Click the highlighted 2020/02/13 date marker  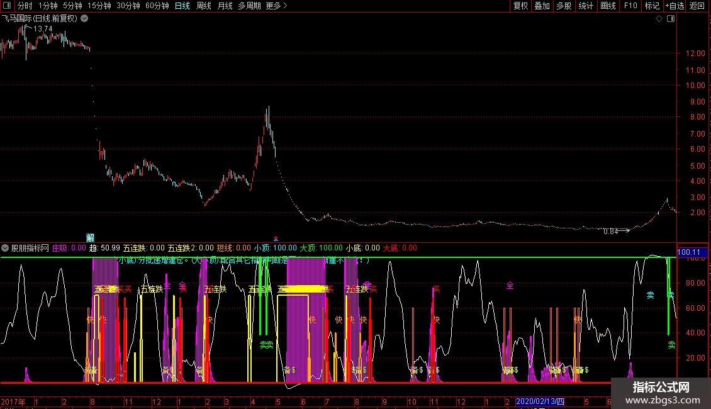coord(540,401)
